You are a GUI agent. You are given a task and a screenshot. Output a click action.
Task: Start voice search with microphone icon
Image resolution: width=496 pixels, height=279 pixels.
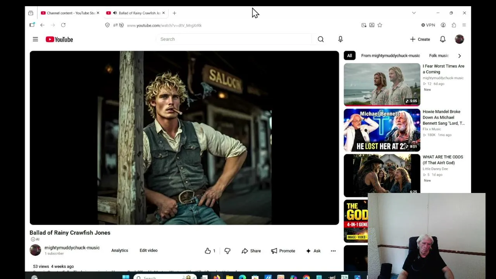click(340, 39)
